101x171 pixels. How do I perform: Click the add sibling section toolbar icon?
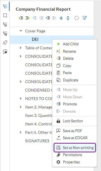tap(21, 18)
